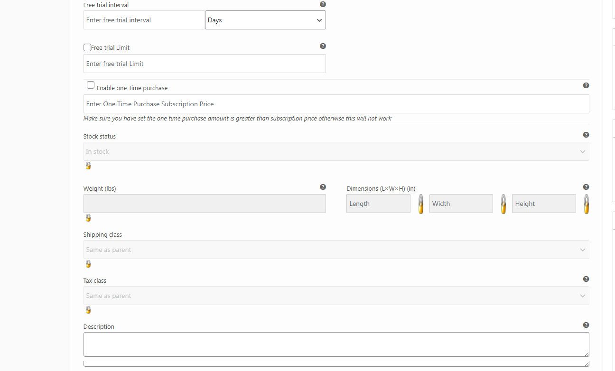Click lock icon under Tax class dropdown

tap(88, 310)
